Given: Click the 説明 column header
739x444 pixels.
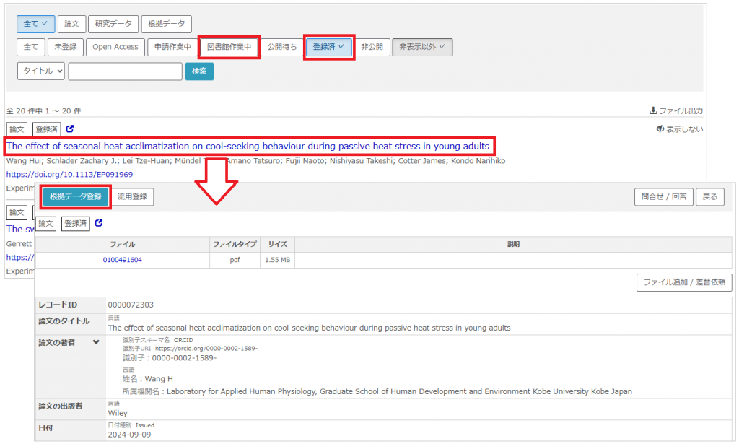Looking at the screenshot, I should tap(513, 244).
